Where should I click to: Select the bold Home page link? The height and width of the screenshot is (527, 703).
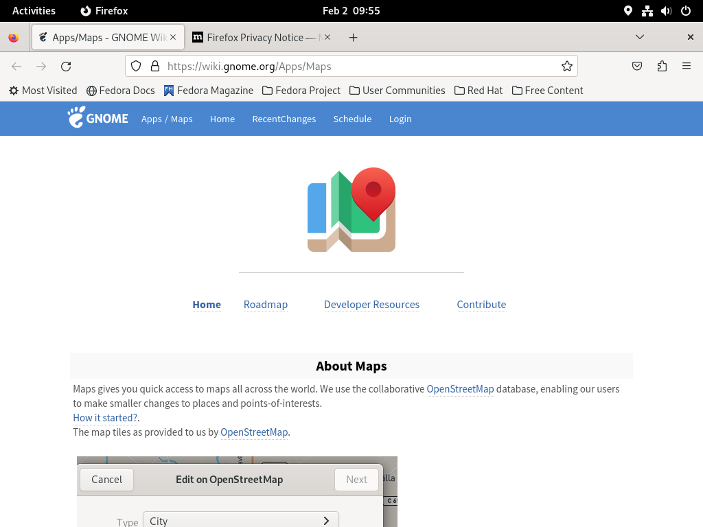[207, 305]
